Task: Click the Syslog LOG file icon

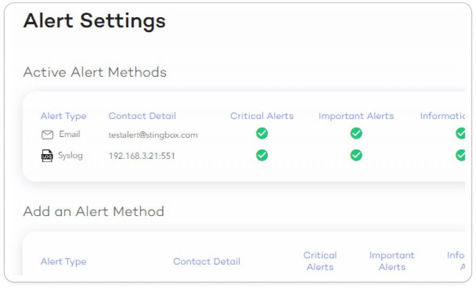Action: pos(47,156)
